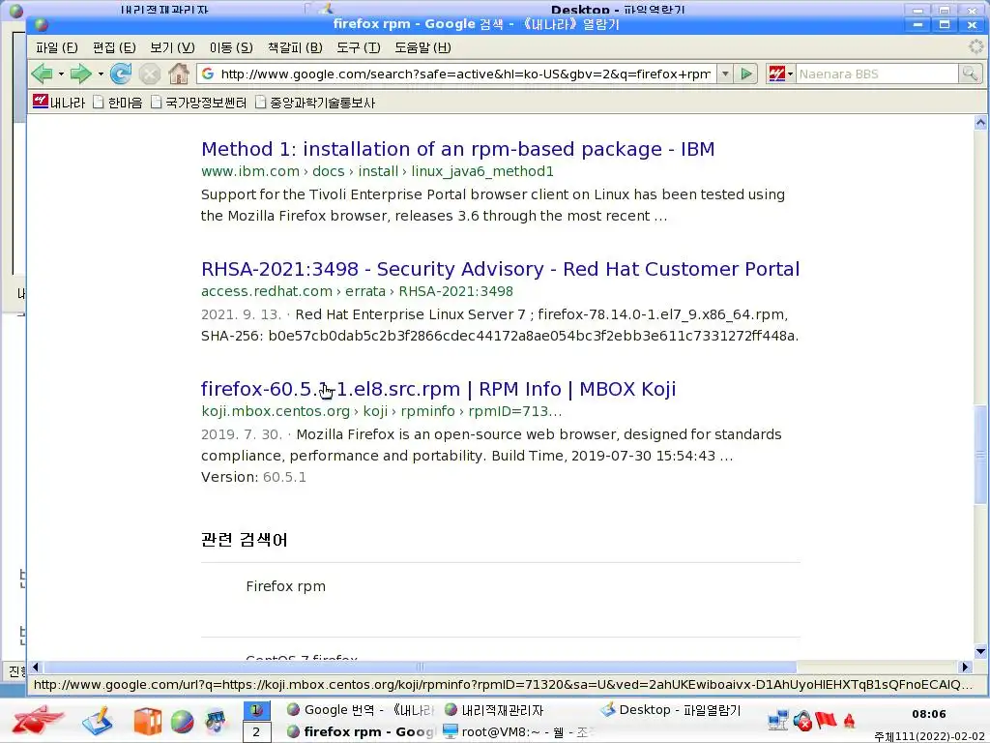Image resolution: width=990 pixels, height=743 pixels.
Task: Click the horizontal scrollbar left arrow
Action: coord(36,667)
